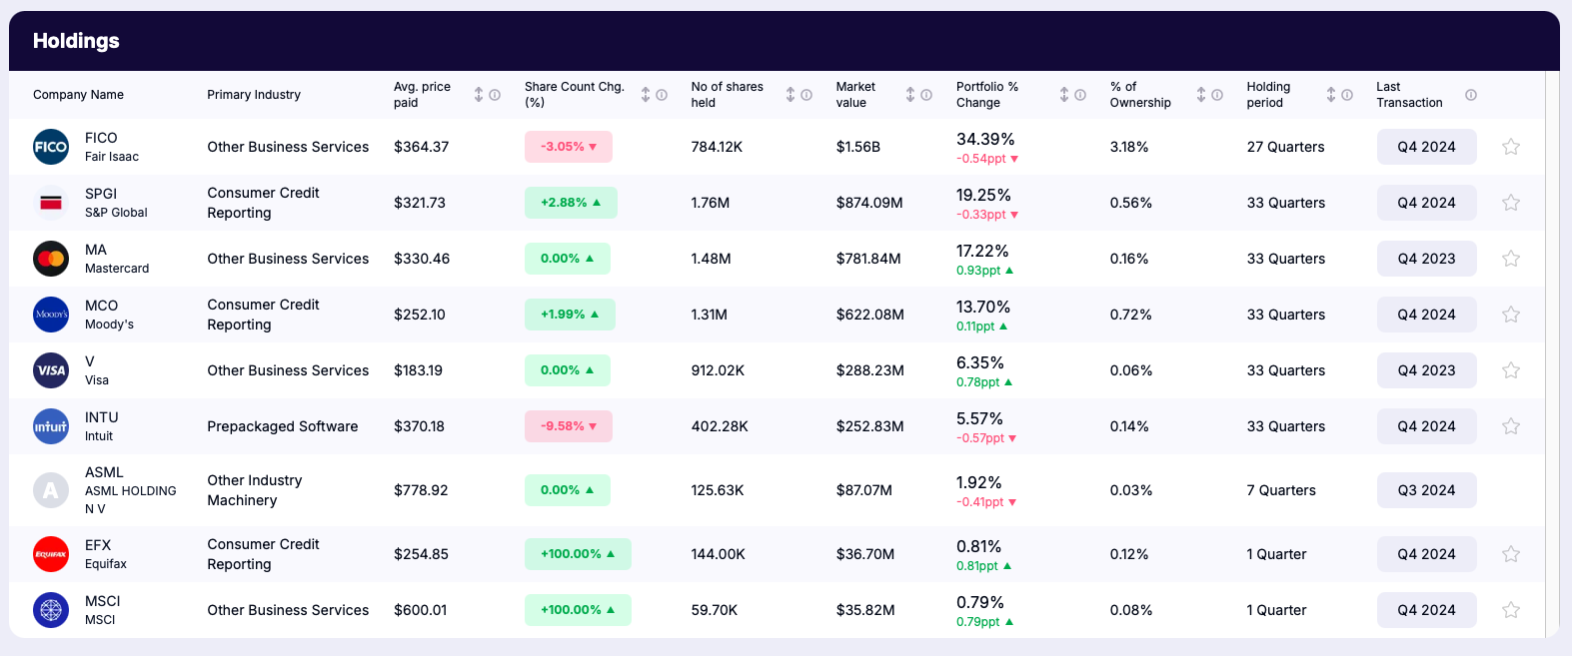Click the Visa logo icon

(51, 370)
